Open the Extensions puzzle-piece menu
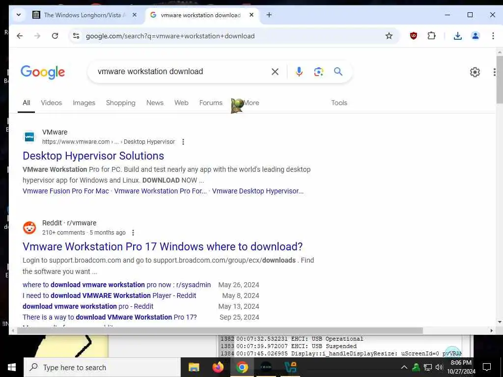The width and height of the screenshot is (503, 377). pos(431,36)
